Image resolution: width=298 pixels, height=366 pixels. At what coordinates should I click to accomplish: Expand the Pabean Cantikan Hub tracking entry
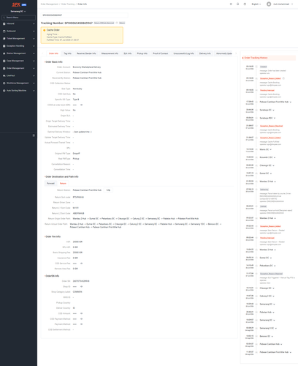coord(281,344)
